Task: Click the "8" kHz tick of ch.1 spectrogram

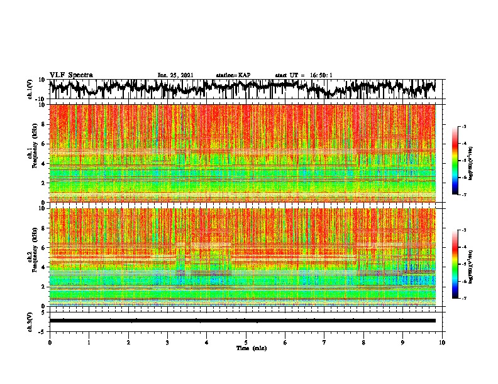Action: [43, 124]
